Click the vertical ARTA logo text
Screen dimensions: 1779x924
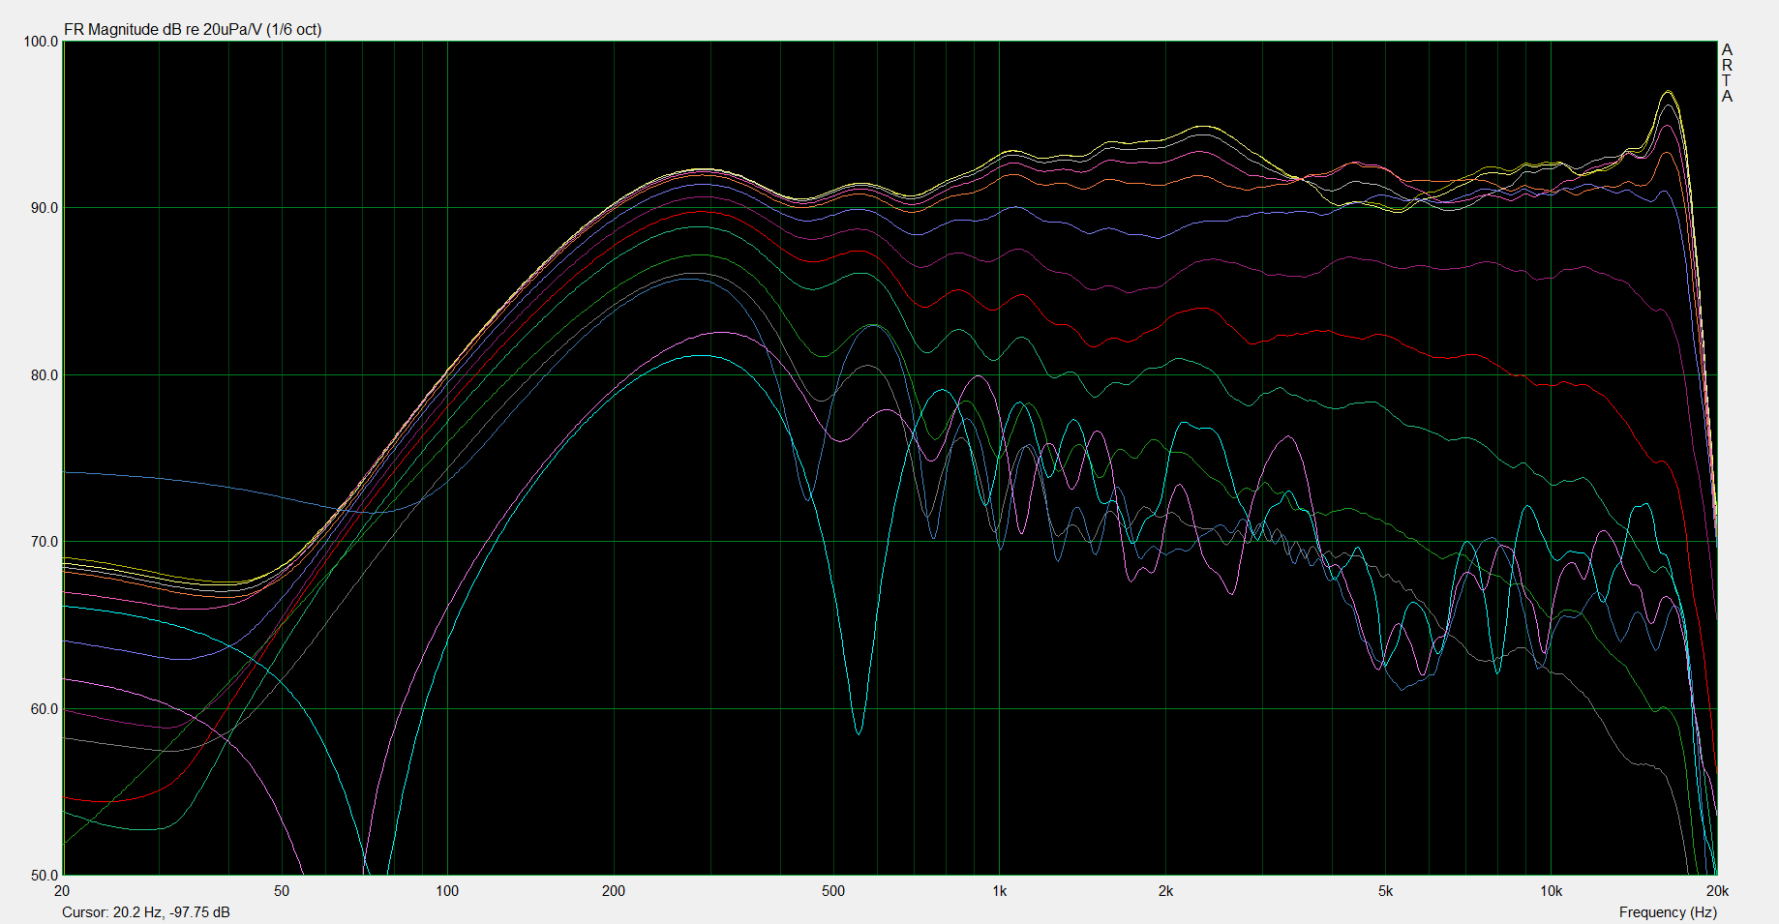point(1728,73)
